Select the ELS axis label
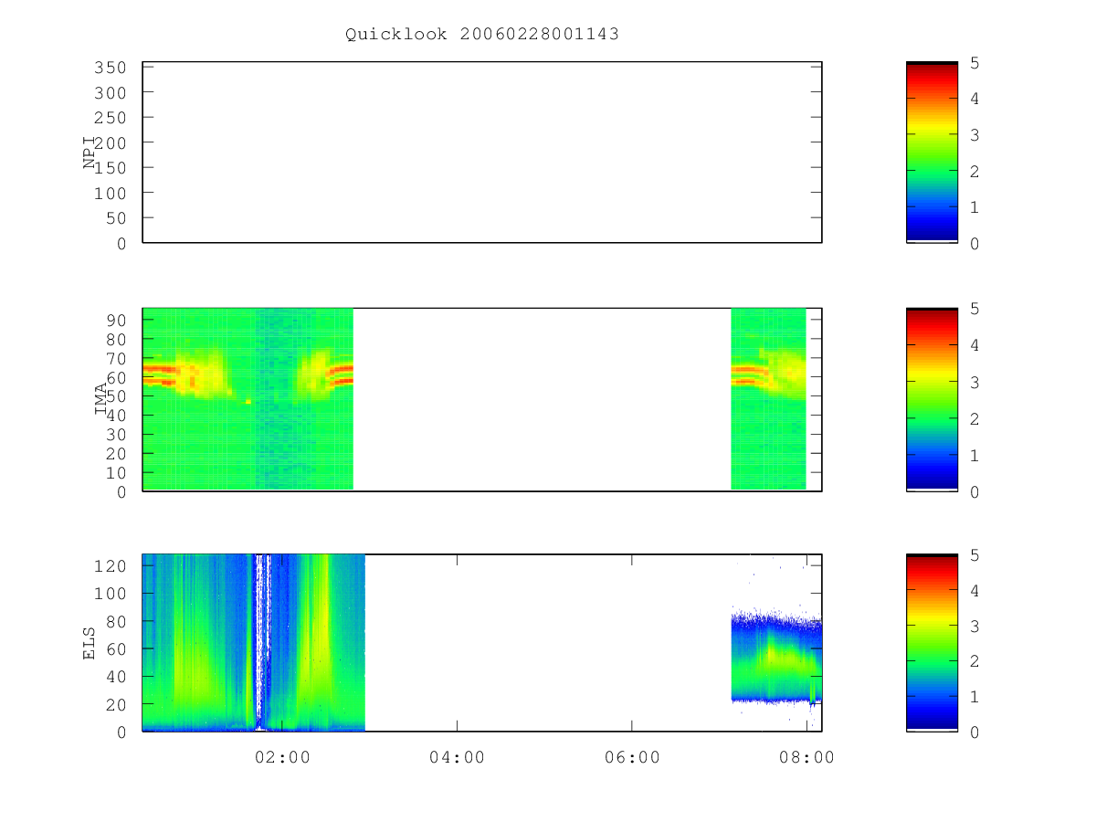 click(90, 643)
